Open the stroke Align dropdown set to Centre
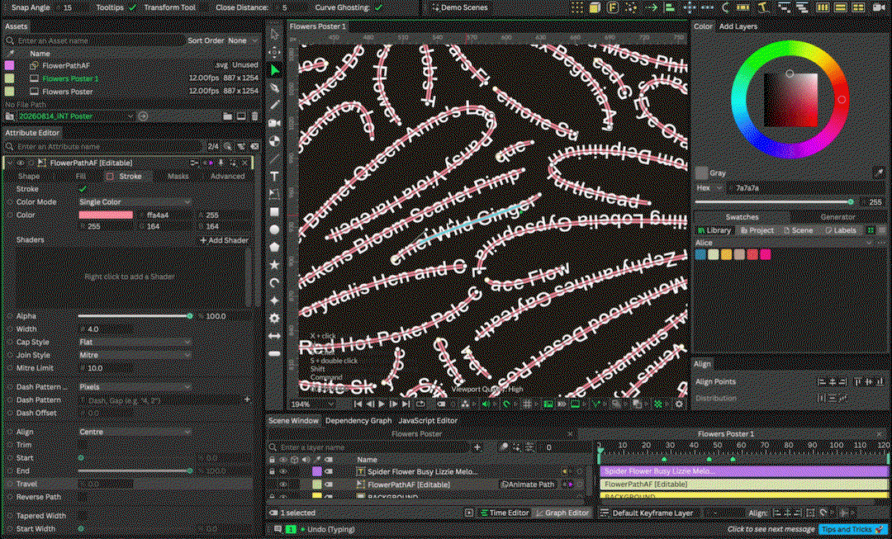 [x=135, y=433]
